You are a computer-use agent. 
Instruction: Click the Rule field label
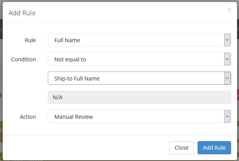30,40
